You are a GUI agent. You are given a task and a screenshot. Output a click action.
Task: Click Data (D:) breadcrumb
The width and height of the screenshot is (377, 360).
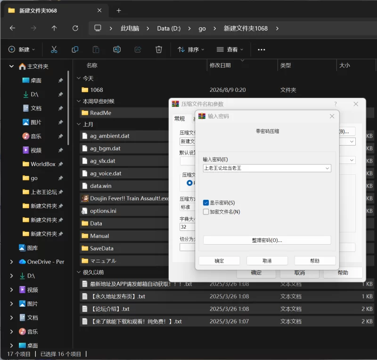[169, 28]
